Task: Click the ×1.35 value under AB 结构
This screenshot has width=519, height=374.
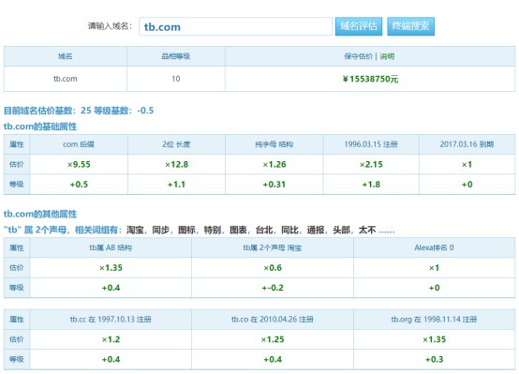Action: [111, 268]
